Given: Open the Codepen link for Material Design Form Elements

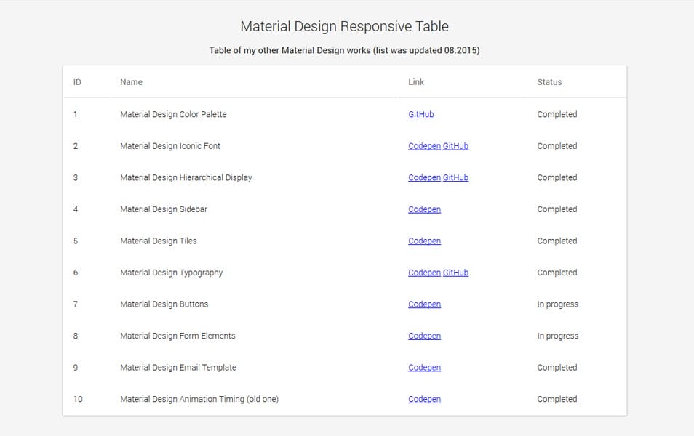Looking at the screenshot, I should (x=424, y=336).
